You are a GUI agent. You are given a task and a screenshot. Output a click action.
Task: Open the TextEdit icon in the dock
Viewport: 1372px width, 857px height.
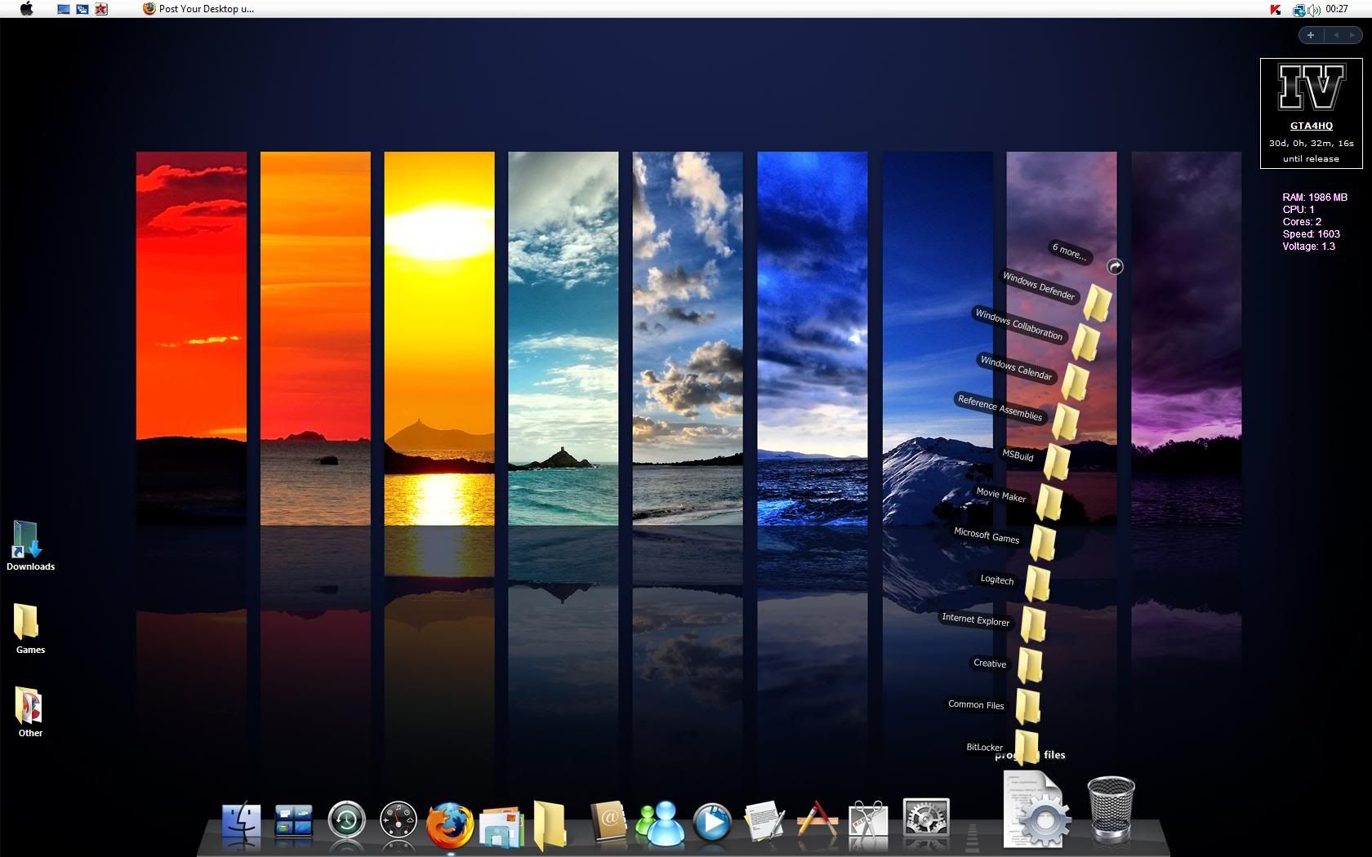pyautogui.click(x=764, y=821)
